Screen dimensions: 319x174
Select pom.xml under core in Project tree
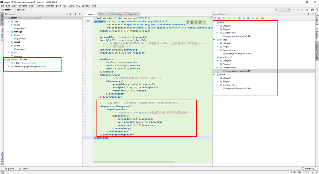[x=20, y=28]
